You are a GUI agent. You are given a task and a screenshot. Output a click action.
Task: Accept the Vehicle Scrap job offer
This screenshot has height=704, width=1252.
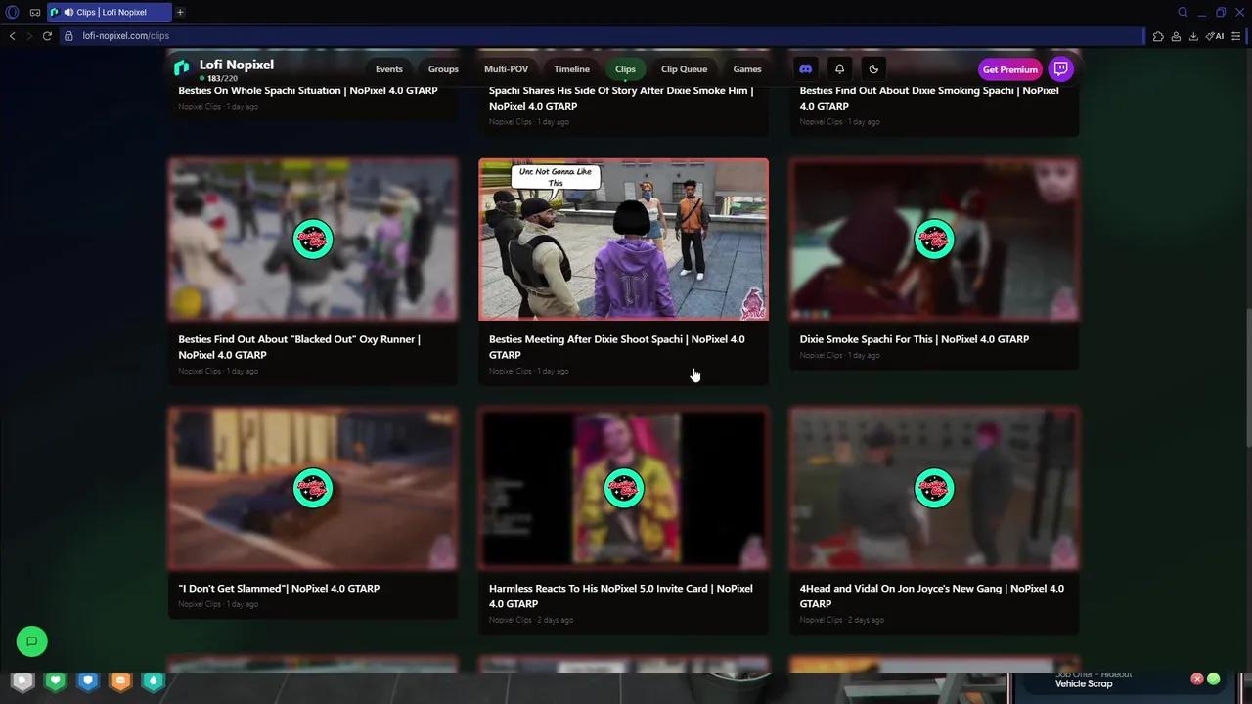(1214, 679)
